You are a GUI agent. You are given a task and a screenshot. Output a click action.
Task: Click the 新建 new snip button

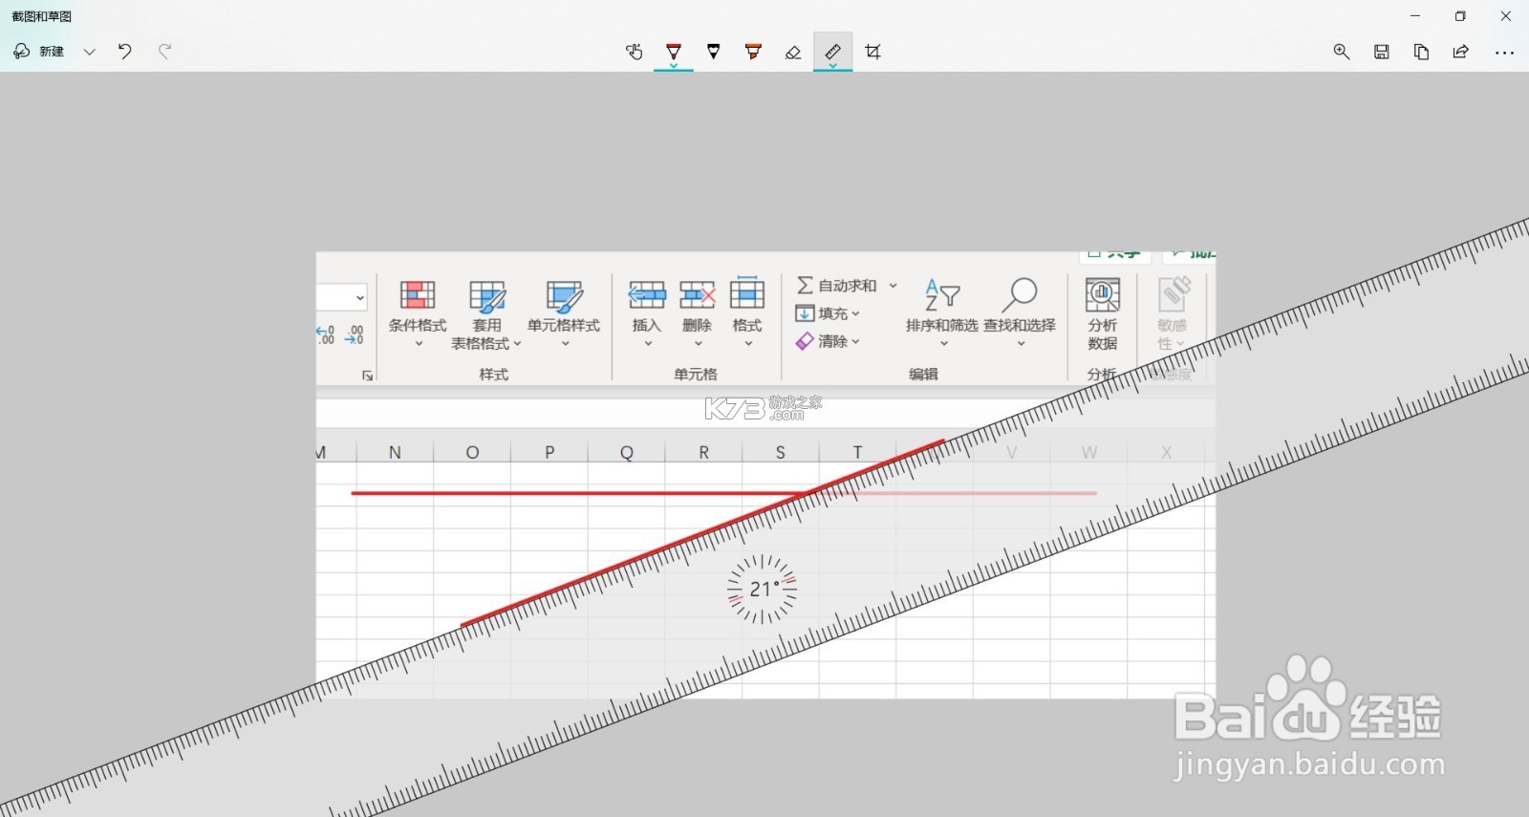point(39,52)
